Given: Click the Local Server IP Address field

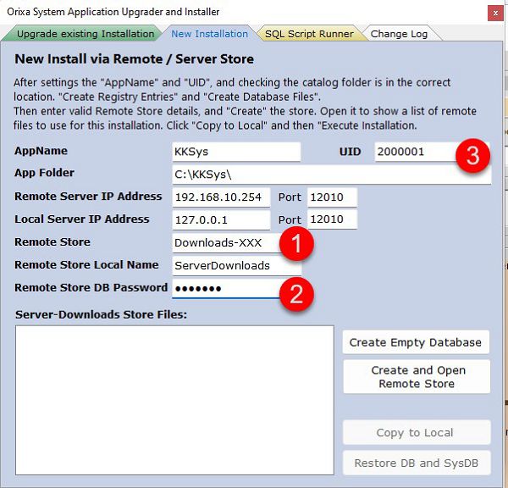Looking at the screenshot, I should click(x=221, y=219).
